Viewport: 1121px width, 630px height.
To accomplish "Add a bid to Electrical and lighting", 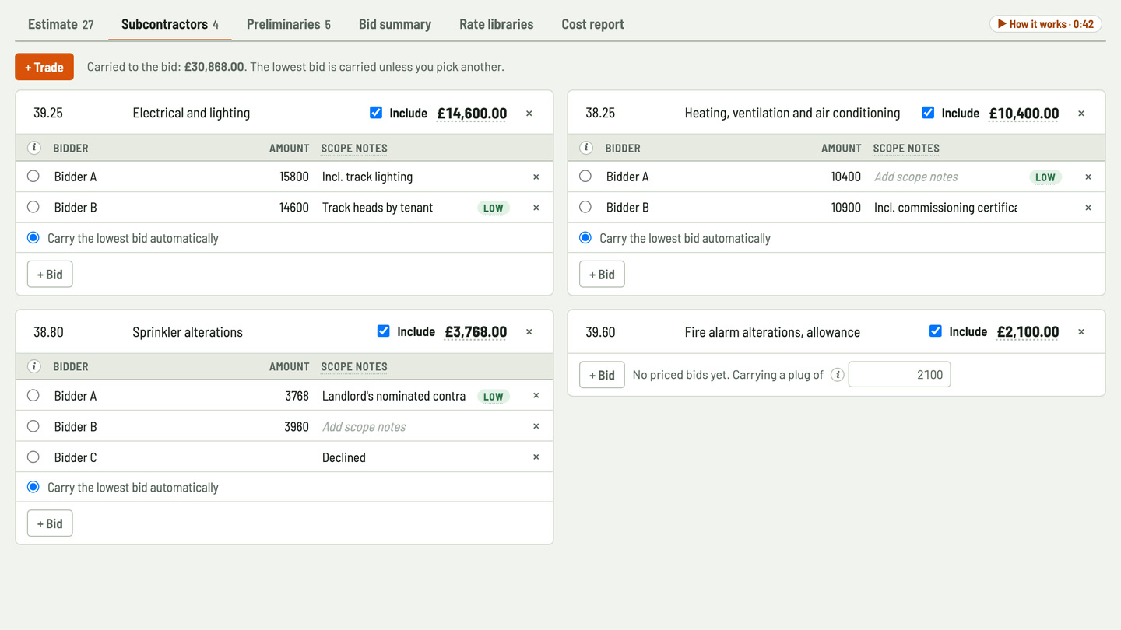I will click(50, 274).
